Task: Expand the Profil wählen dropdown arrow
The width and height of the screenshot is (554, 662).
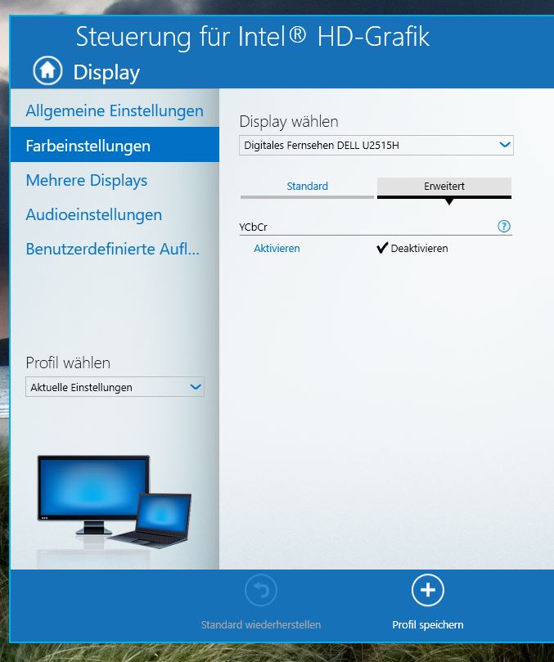Action: [196, 387]
